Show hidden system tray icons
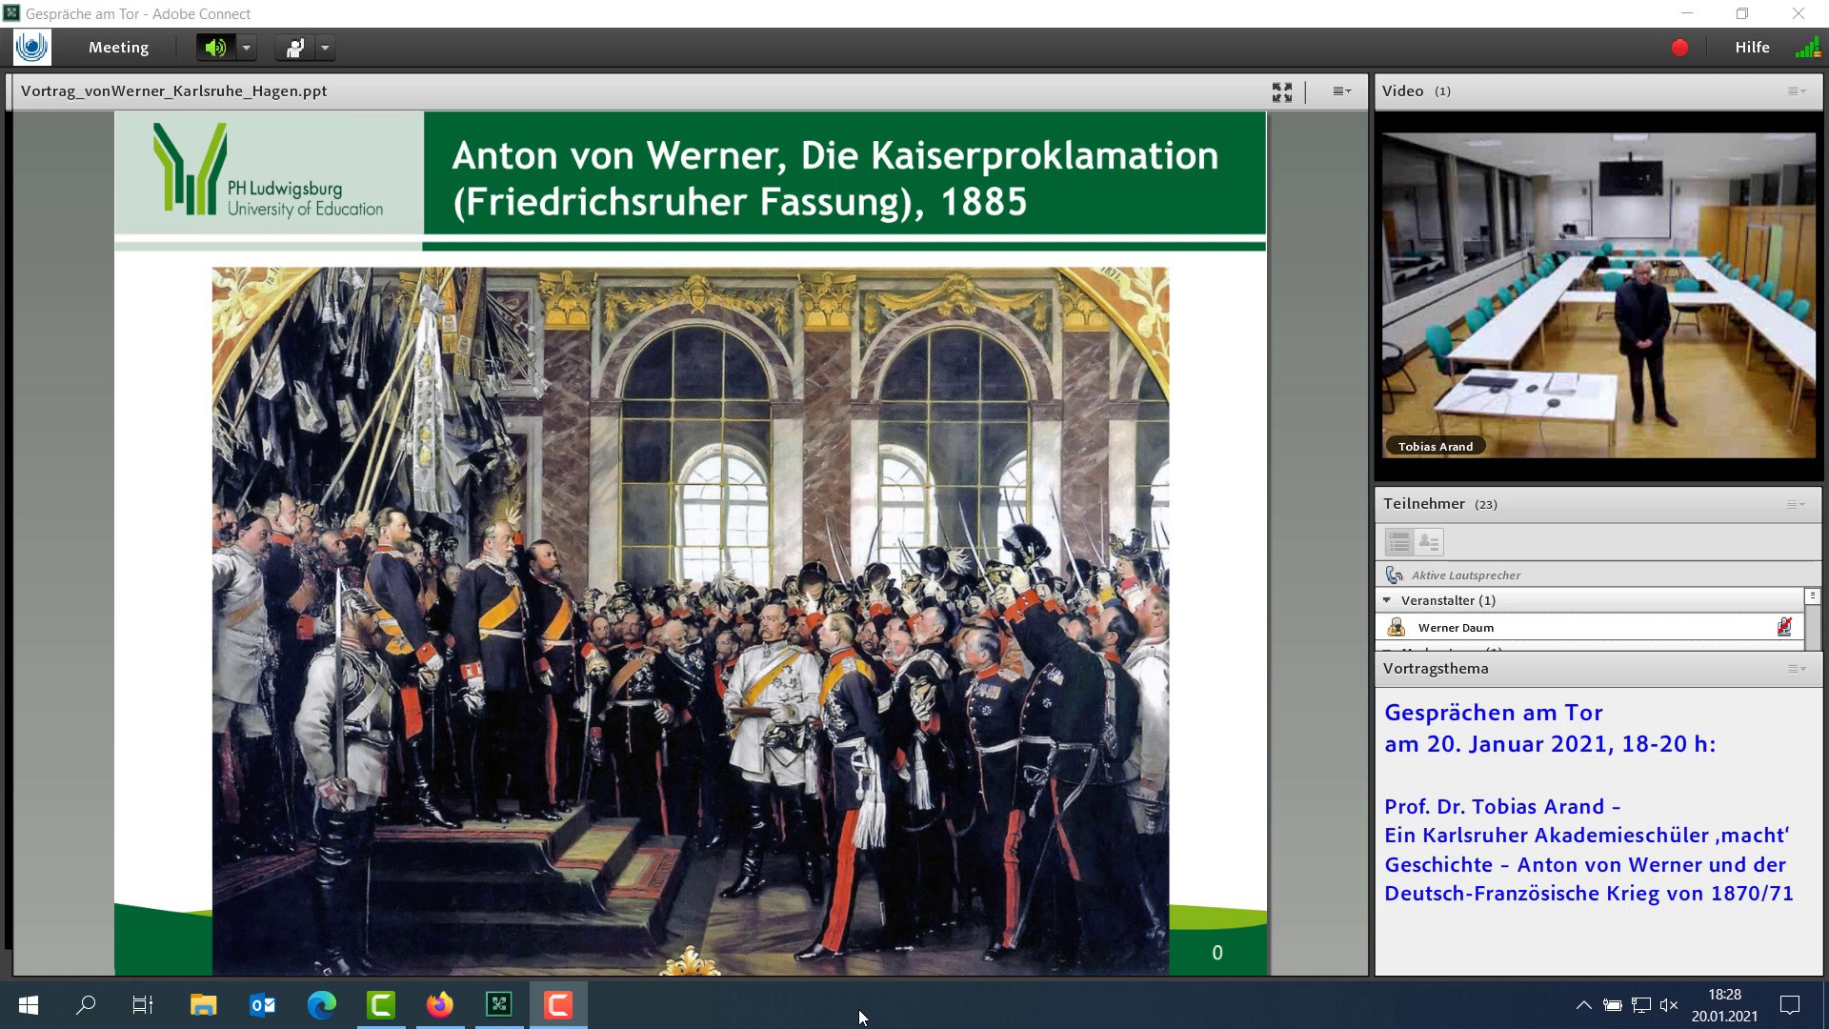This screenshot has height=1029, width=1829. pos(1583,1004)
